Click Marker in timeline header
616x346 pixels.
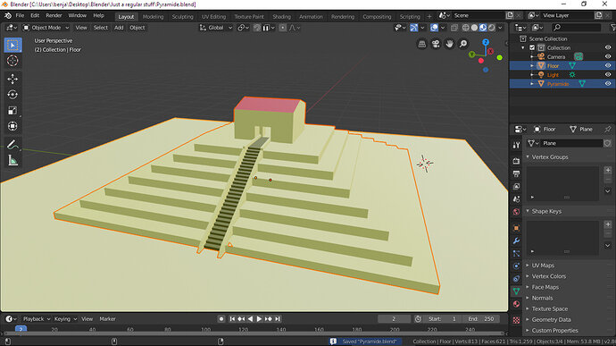(107, 319)
